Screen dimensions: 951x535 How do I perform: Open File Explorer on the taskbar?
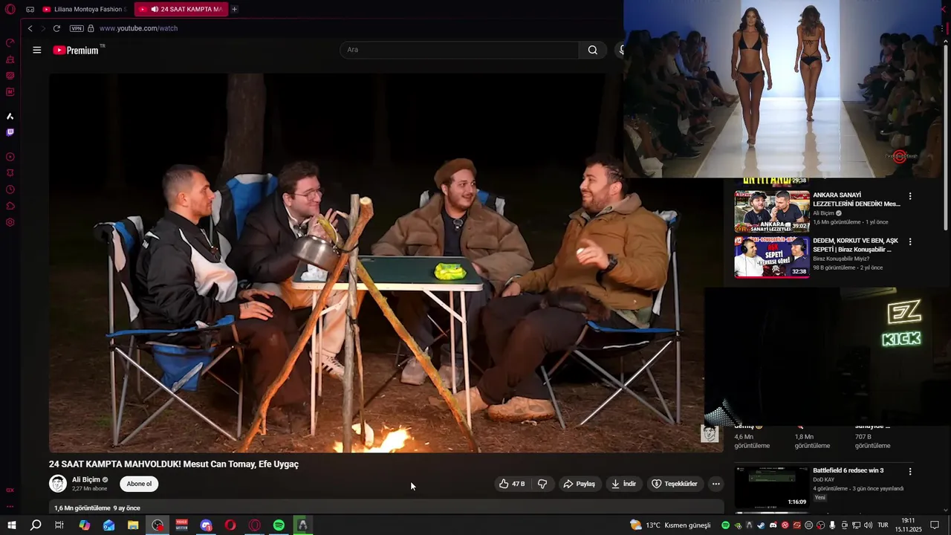click(x=133, y=525)
